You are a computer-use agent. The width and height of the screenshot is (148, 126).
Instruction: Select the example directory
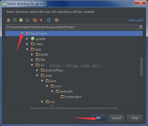[x=66, y=91]
